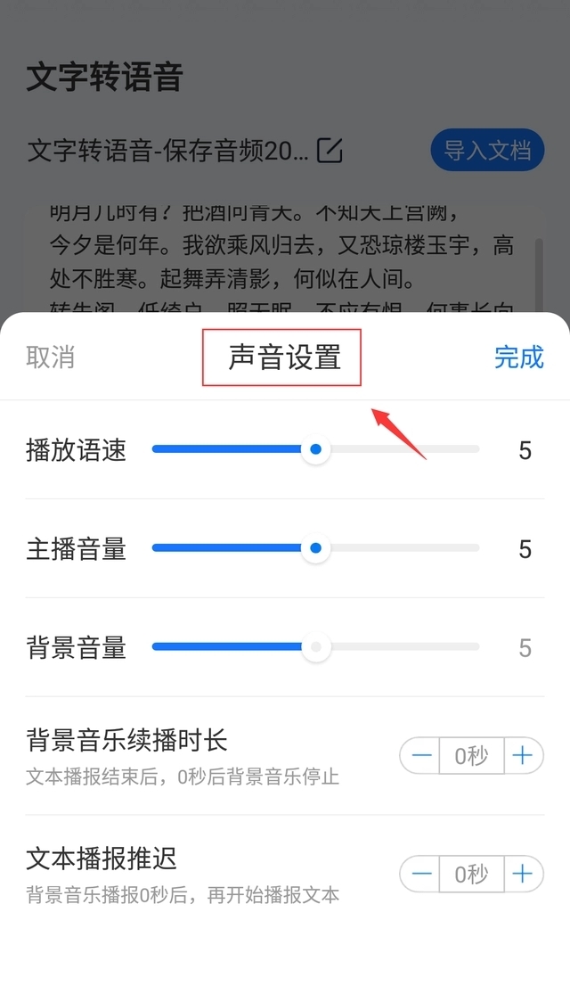Click the poem text editing area
Image resolution: width=570 pixels, height=986 pixels.
coord(282,259)
